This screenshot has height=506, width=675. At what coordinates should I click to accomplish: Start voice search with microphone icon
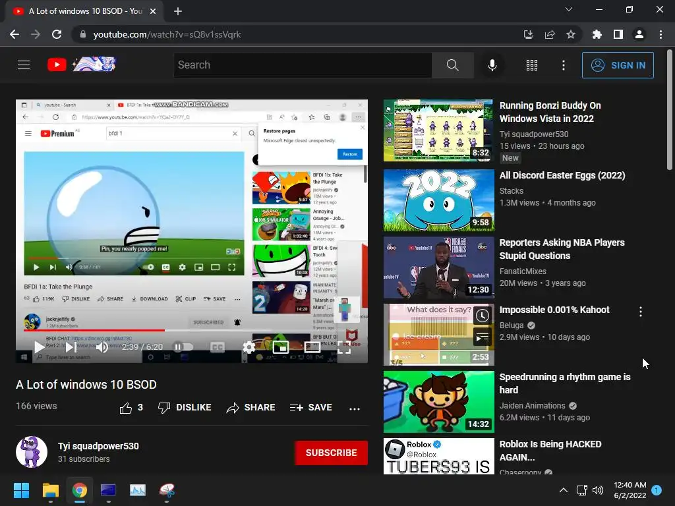[x=492, y=65]
